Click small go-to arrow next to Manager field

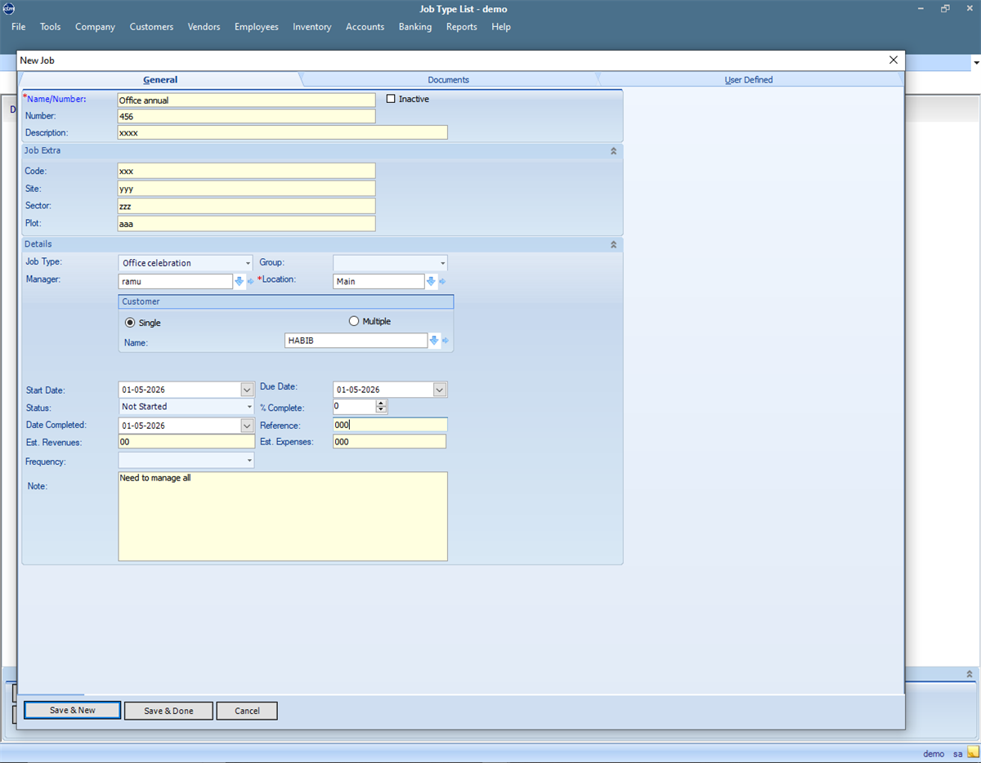251,282
